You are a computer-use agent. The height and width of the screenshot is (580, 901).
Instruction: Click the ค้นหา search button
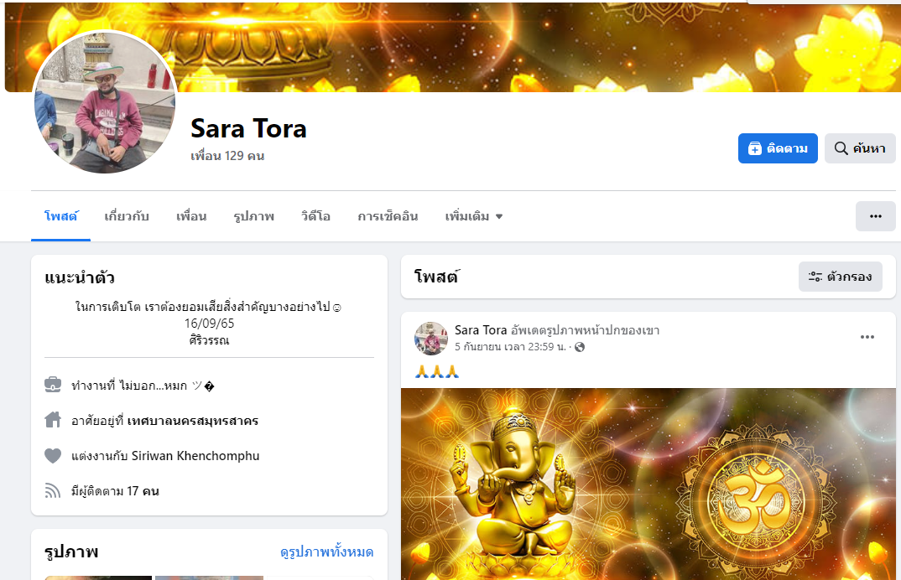point(860,148)
